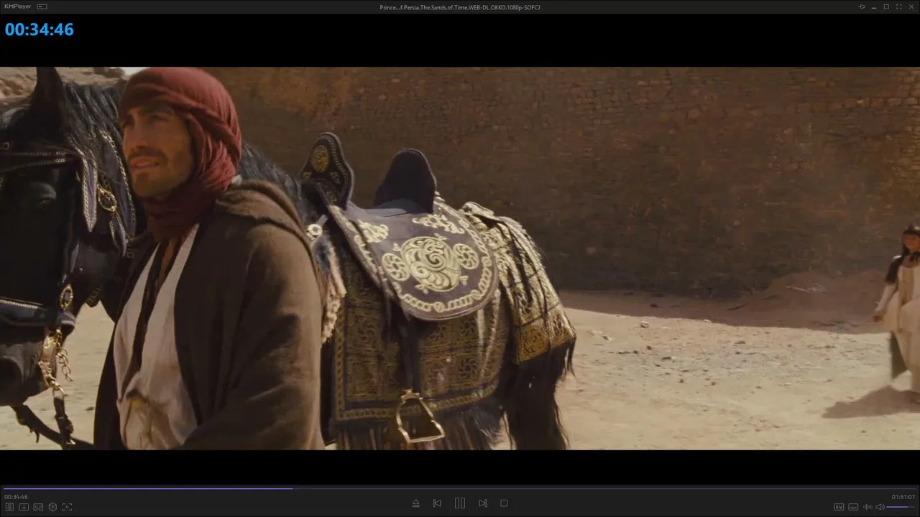Close the KMPlayer window

click(911, 6)
